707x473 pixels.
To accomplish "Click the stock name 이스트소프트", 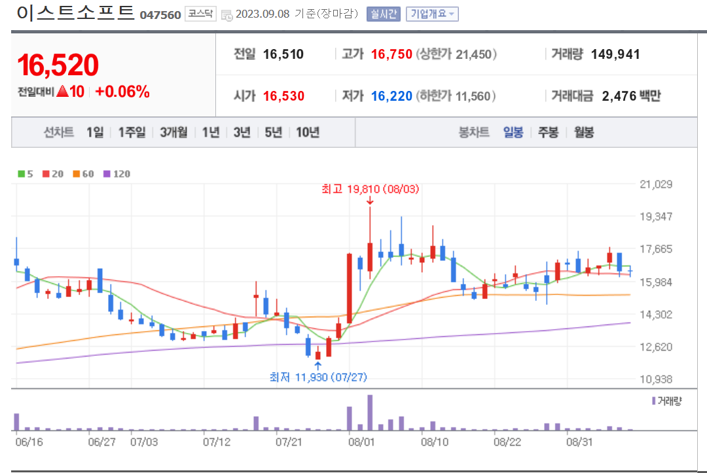I will pos(76,12).
